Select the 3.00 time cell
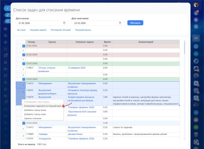This screenshot has height=149, width=204. click(107, 100)
